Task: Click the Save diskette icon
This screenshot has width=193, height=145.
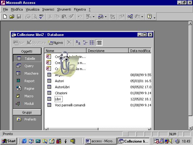Action: tap(19, 17)
